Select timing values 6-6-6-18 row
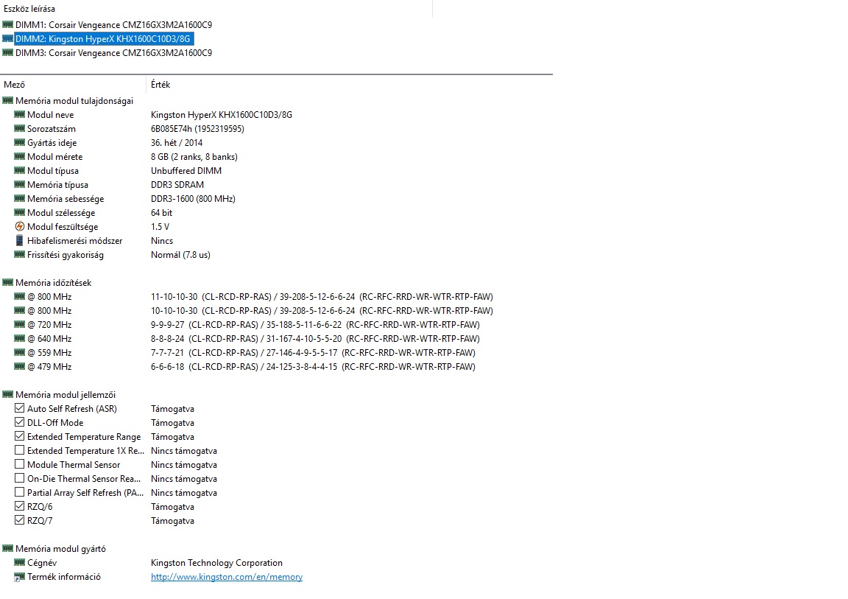This screenshot has width=848, height=599. 313,367
